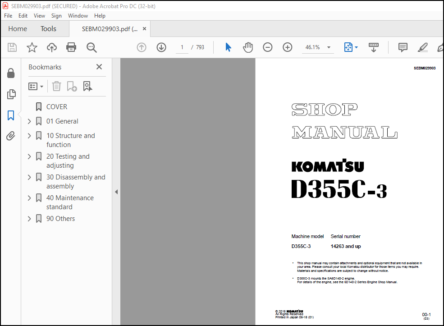The image size is (444, 326).
Task: Jump to the COVER bookmark
Action: click(57, 107)
